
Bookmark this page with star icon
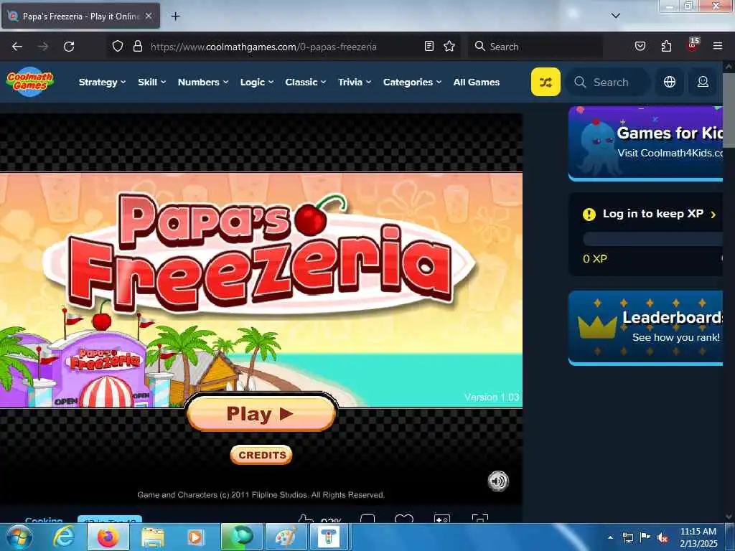coord(449,46)
